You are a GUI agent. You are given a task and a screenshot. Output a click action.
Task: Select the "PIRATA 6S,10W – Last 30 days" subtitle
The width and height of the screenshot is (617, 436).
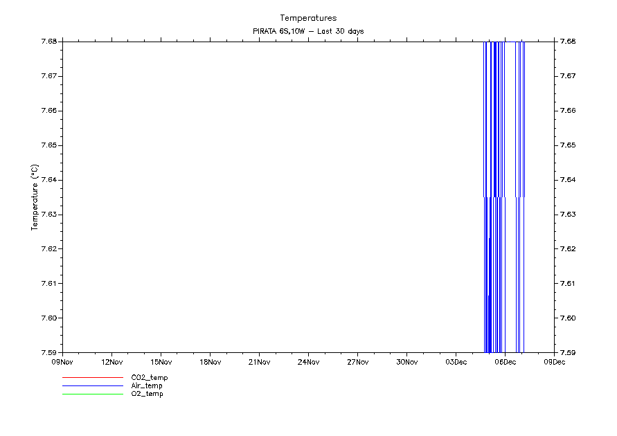308,31
